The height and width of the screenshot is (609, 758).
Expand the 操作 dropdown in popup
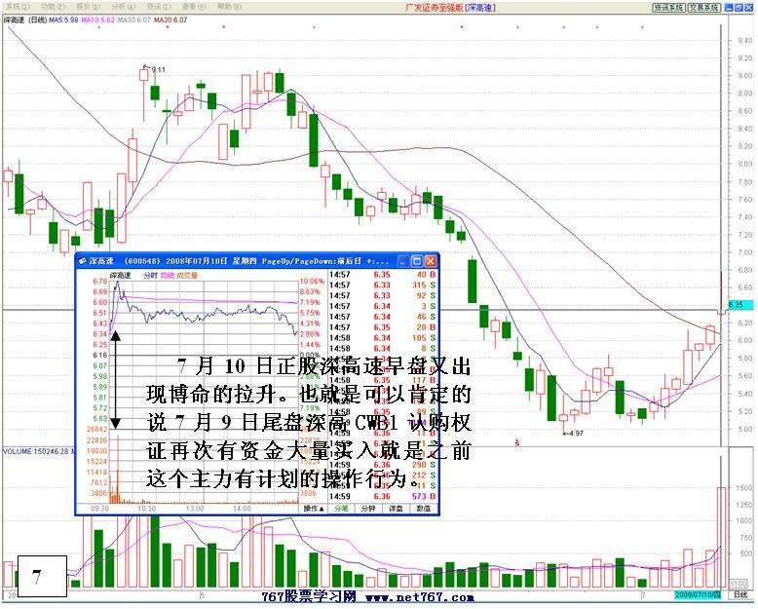pos(313,508)
